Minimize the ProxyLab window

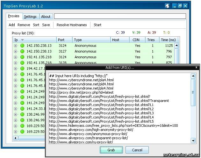pos(175,6)
